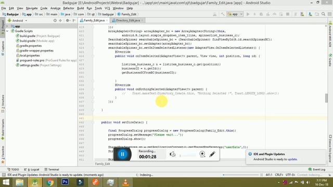This screenshot has height=187, width=333.
Task: Click the Debug app bug icon
Action: click(x=261, y=14)
